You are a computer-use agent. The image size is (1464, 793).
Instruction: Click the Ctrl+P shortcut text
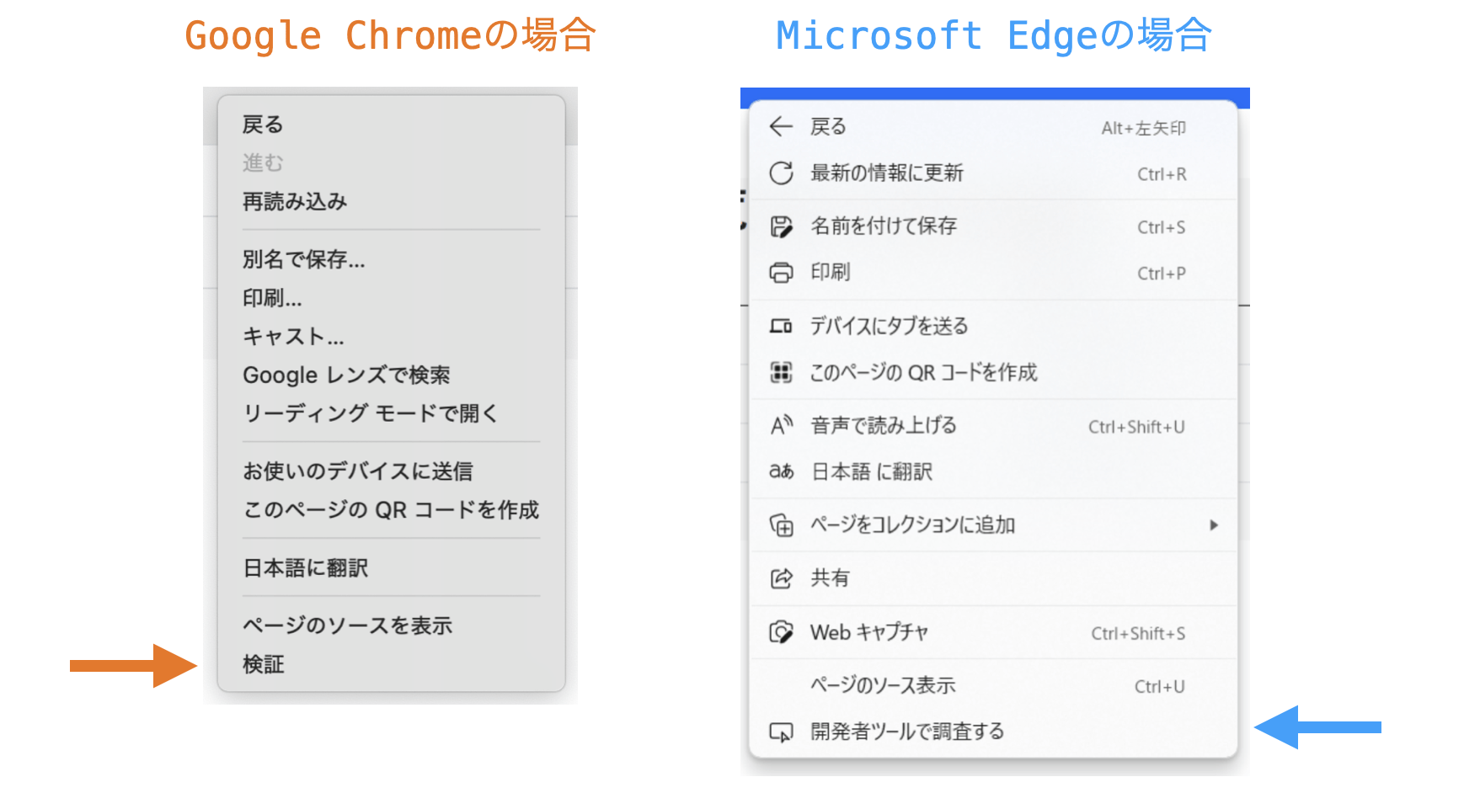tap(1161, 274)
